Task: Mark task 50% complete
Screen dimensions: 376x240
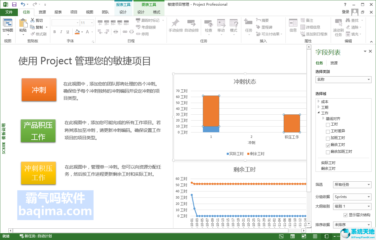Action: (113, 23)
